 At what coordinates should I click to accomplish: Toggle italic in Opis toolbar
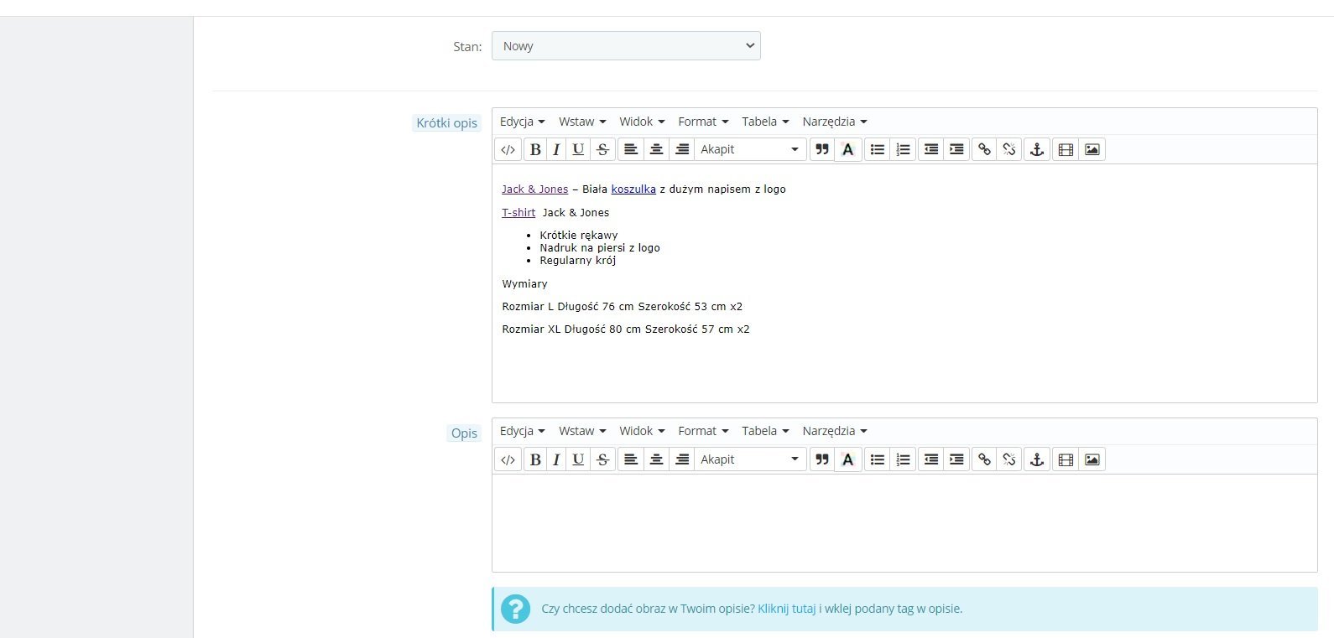[x=556, y=459]
